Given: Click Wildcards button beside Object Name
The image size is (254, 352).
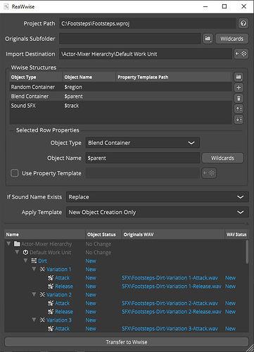Looking at the screenshot, I should (x=222, y=158).
